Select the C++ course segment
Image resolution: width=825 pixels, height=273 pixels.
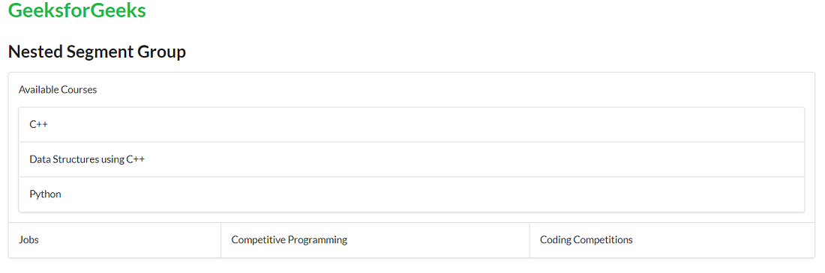coord(412,124)
